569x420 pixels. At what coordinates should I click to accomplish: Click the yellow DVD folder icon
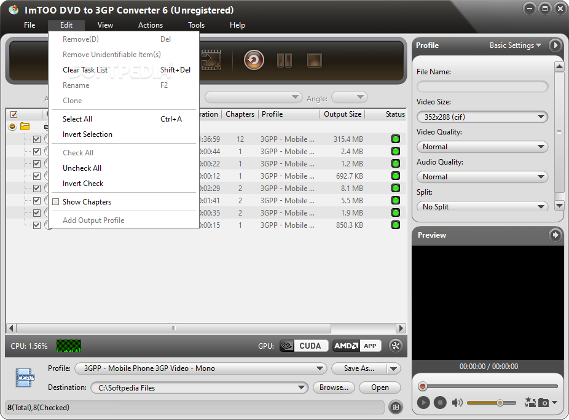pyautogui.click(x=25, y=126)
